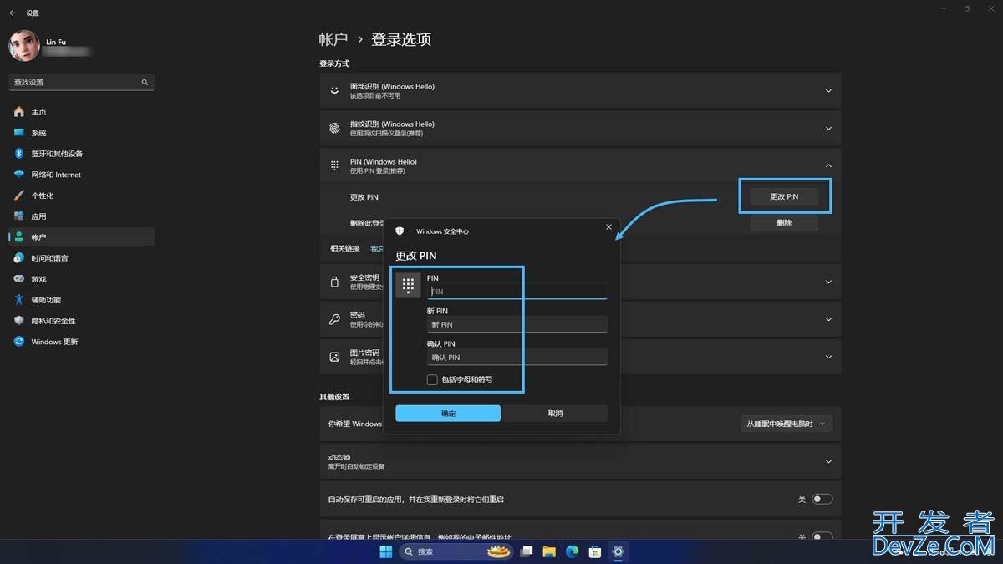Toggle the sign-in screen account details switch
1003x564 pixels.
point(822,537)
